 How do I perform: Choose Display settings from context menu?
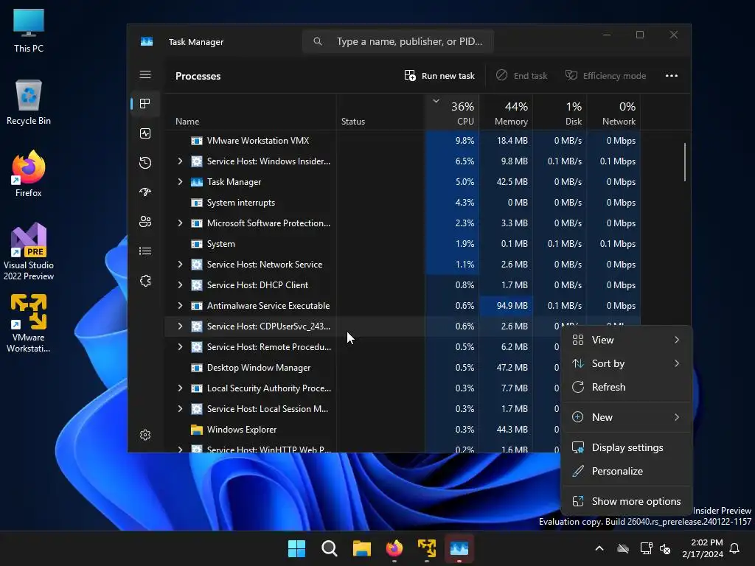(627, 447)
